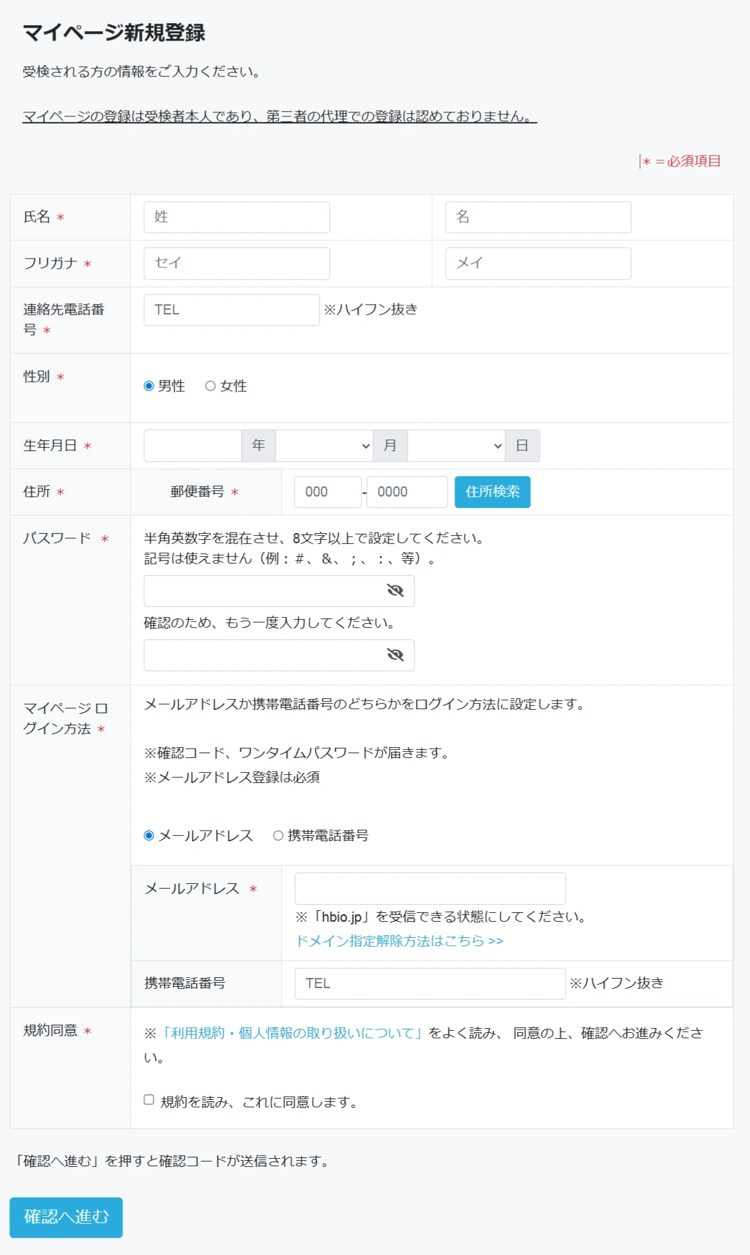Image resolution: width=750 pixels, height=1255 pixels.
Task: Click the 日 label beside day dropdown
Action: coord(522,446)
